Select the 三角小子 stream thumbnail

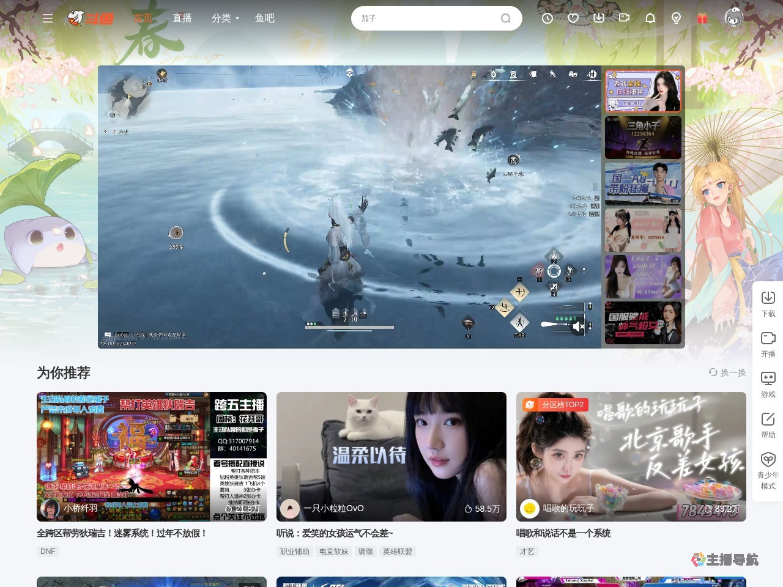643,138
